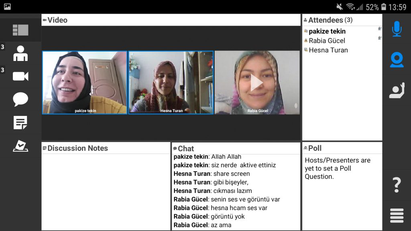Viewport: 411px width, 231px height.
Task: Select Hesna Turan in Attendees list
Action: pos(328,50)
